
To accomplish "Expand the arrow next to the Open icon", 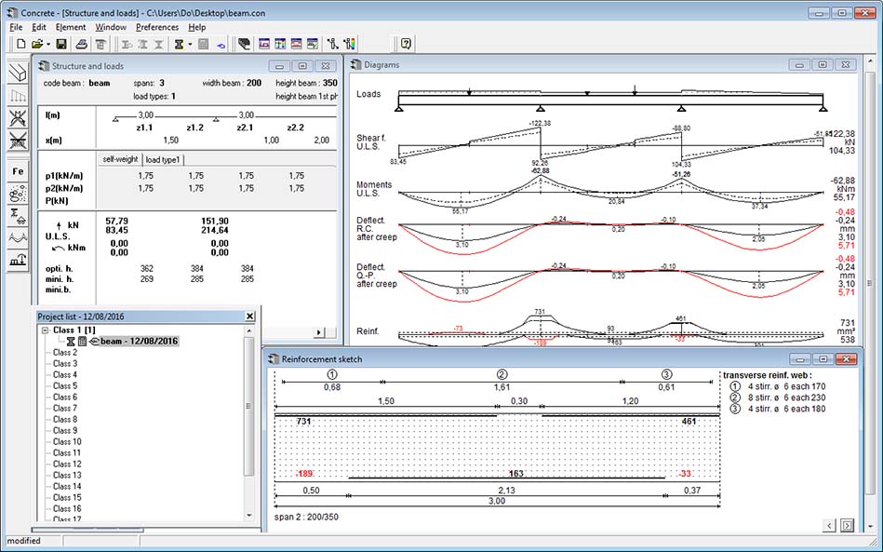I will [x=48, y=44].
